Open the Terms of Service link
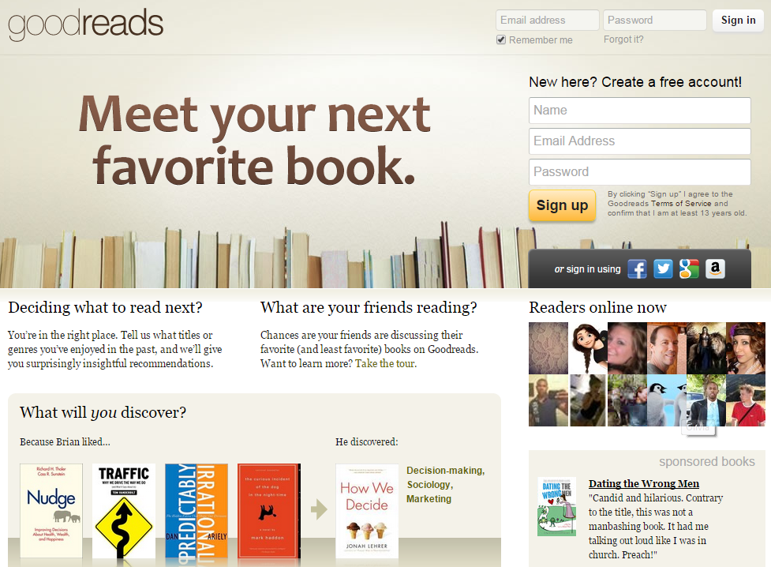This screenshot has width=771, height=567. click(x=680, y=203)
